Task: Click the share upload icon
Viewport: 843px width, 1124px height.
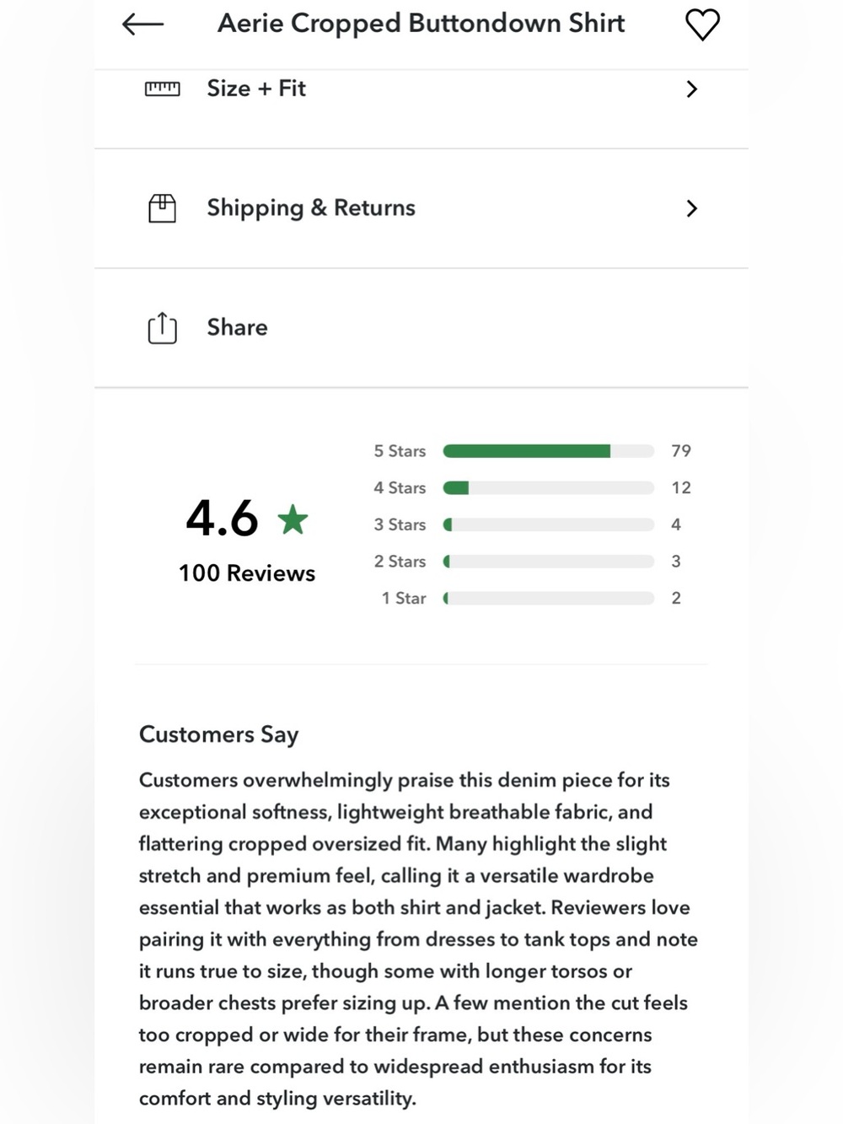Action: pyautogui.click(x=163, y=328)
